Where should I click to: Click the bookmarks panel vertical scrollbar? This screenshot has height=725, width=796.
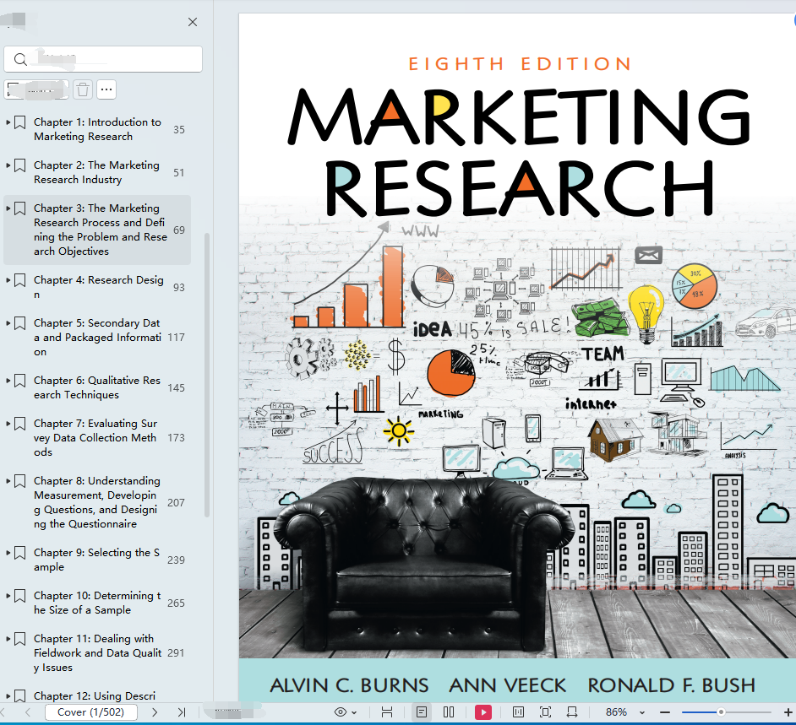tap(207, 376)
